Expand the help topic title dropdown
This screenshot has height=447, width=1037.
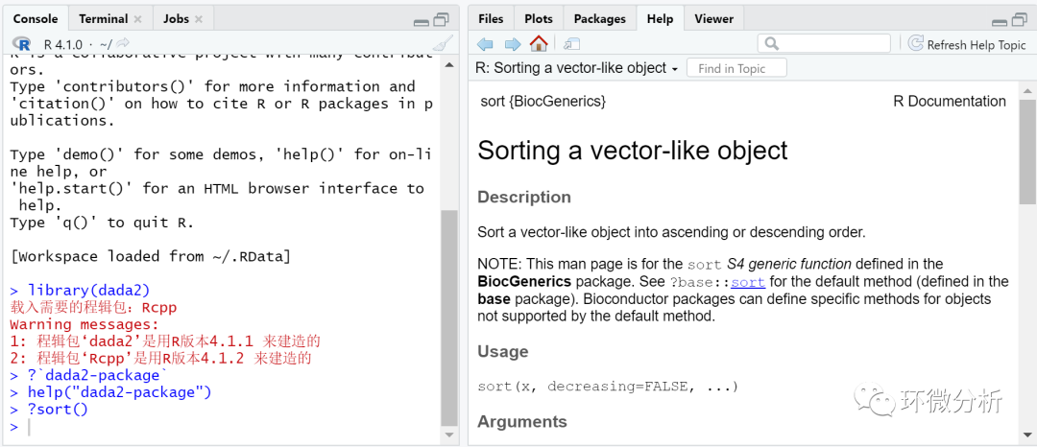pyautogui.click(x=675, y=69)
